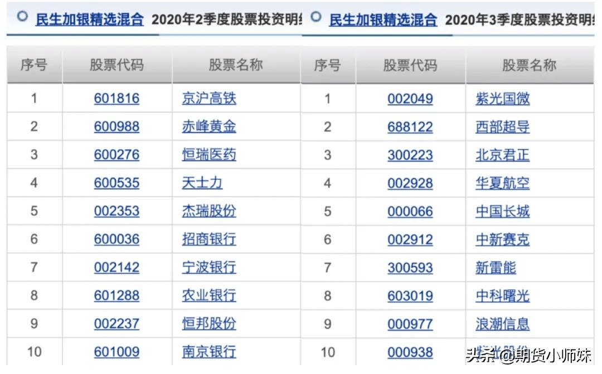Open stock code 600276 link
The width and height of the screenshot is (602, 374).
click(x=116, y=155)
